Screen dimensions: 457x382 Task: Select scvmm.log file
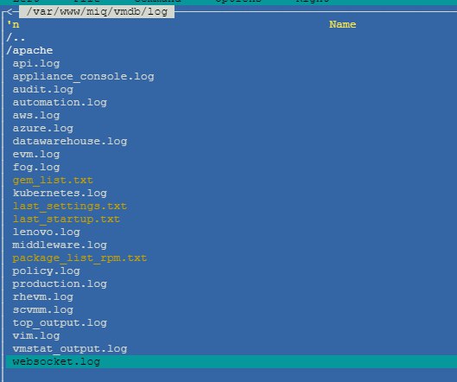[x=43, y=310]
